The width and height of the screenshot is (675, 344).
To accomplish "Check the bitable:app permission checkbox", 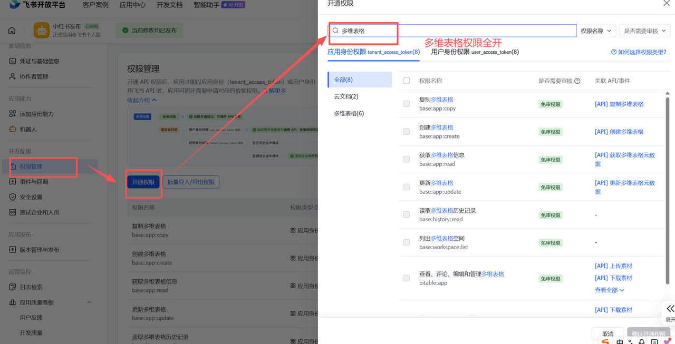I will pyautogui.click(x=406, y=278).
